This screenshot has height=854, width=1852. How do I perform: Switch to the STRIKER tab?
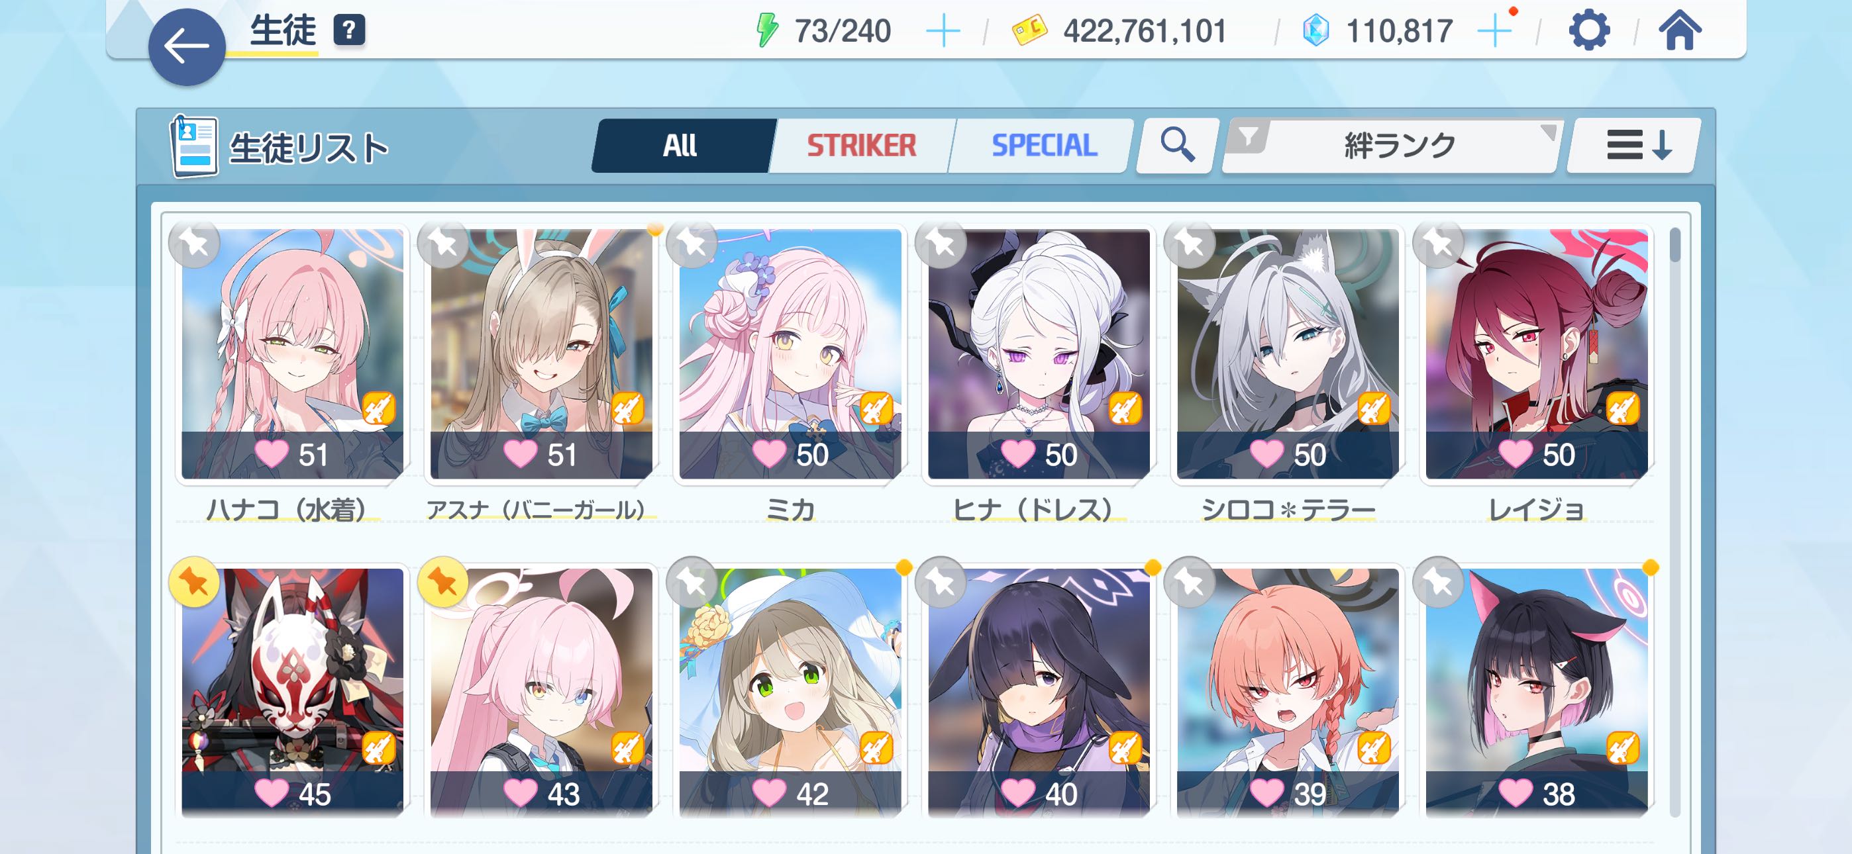862,145
